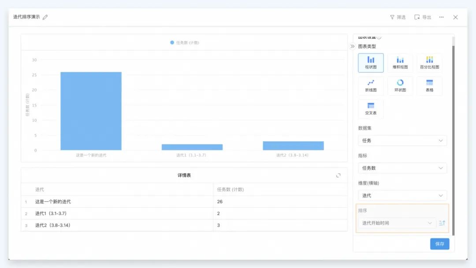The height and width of the screenshot is (268, 476).
Task: Open the 排序 dropdown 迭代开始时间
Action: coord(397,223)
